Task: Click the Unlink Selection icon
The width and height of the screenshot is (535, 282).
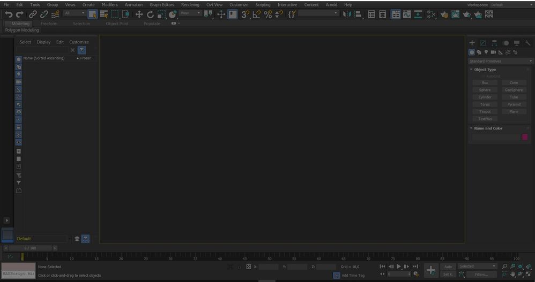Action: tap(44, 14)
